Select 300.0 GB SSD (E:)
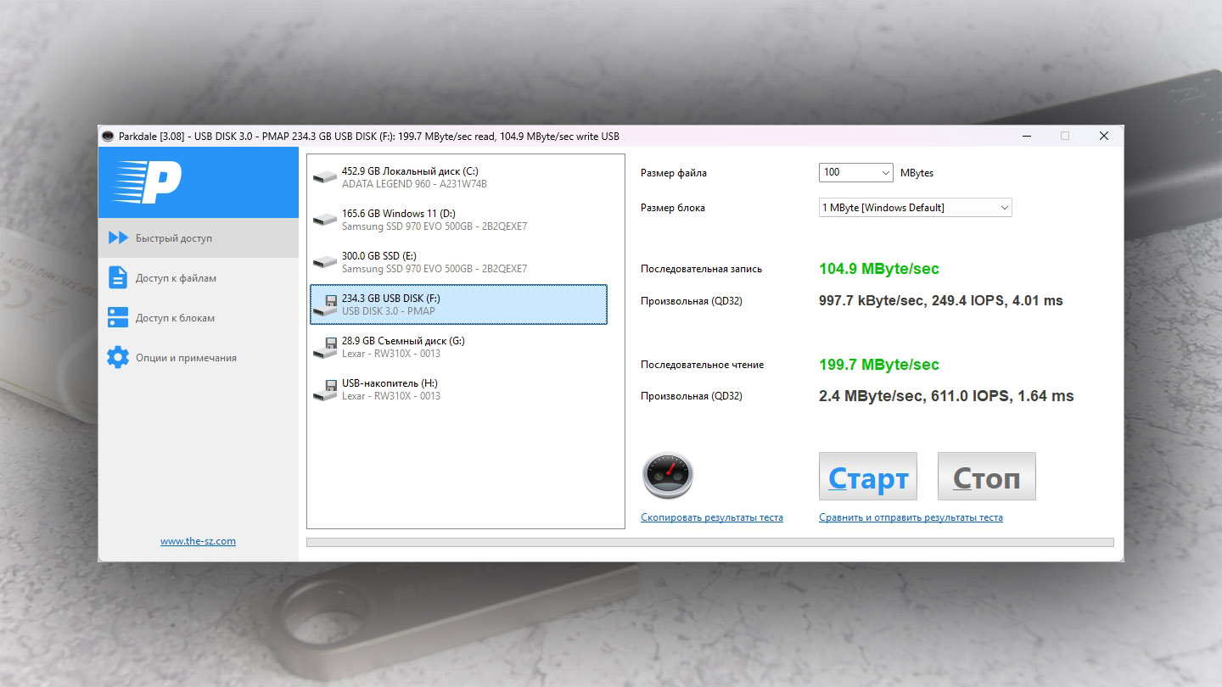 click(459, 262)
